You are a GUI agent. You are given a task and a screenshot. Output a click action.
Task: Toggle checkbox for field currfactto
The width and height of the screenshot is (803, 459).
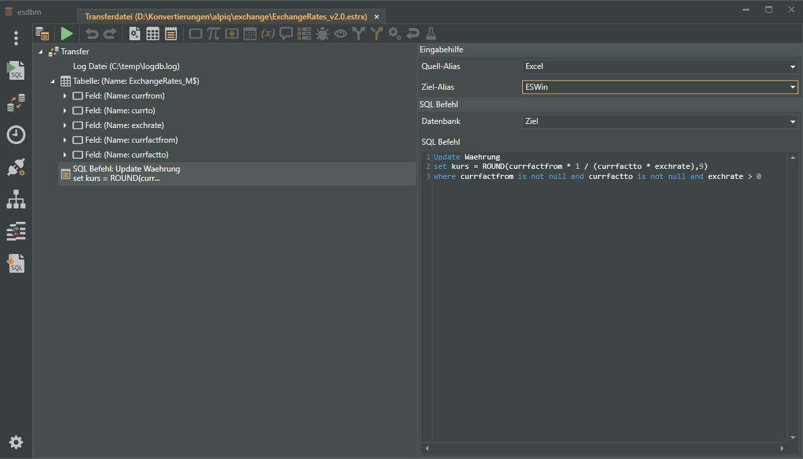[x=78, y=155]
